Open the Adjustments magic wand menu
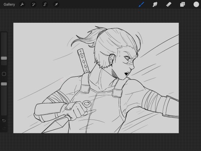Screen dimensions: 201x151 pyautogui.click(x=33, y=4)
